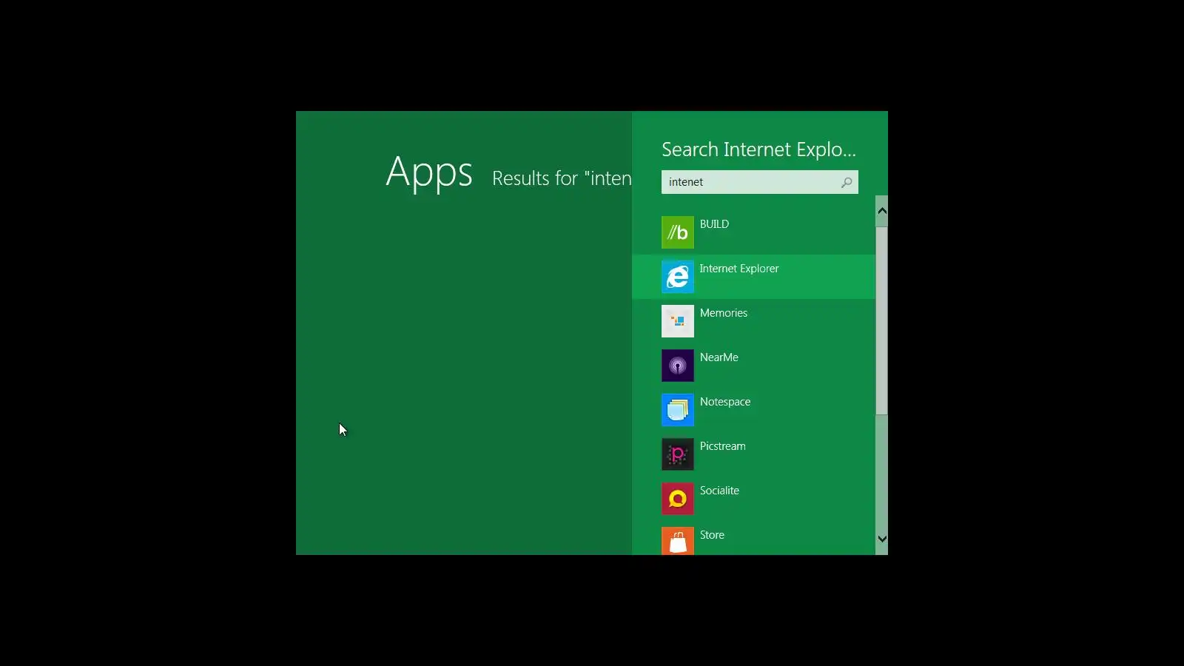Image resolution: width=1184 pixels, height=666 pixels.
Task: Open the Memories app icon
Action: (678, 321)
